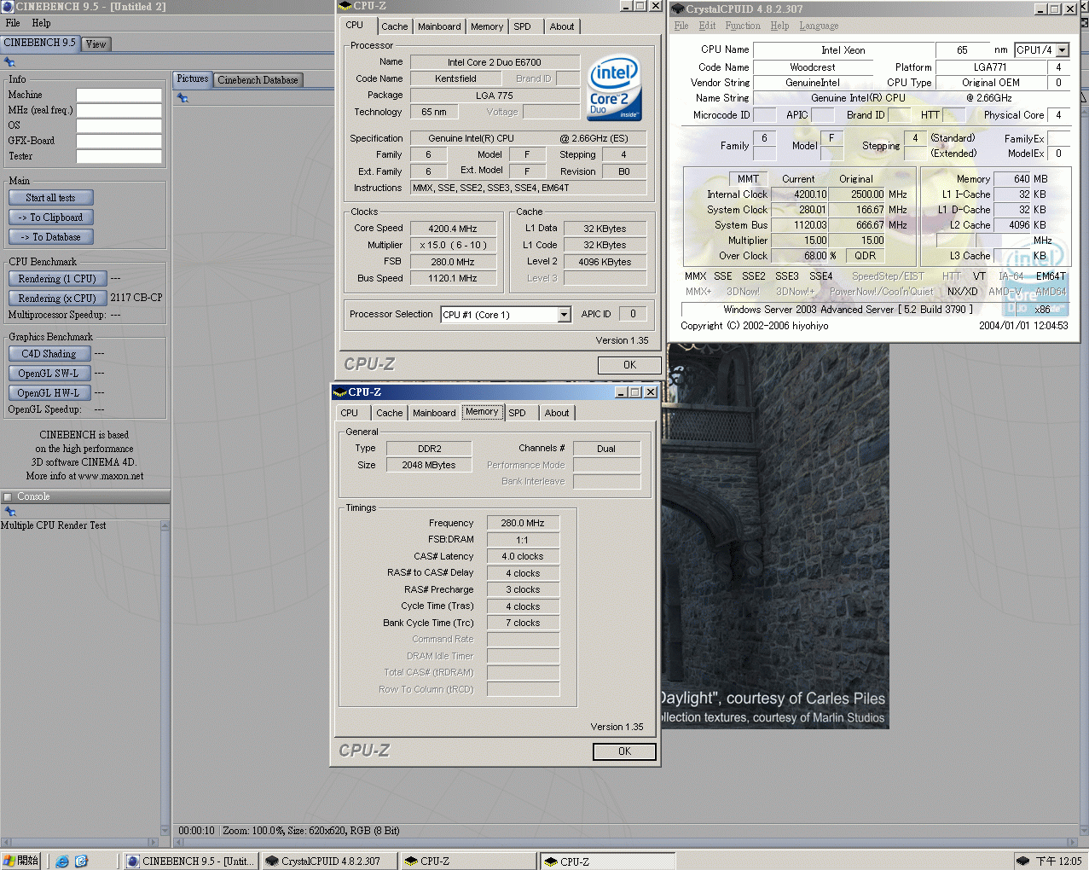Start the OpenGL SW-L benchmark
The height and width of the screenshot is (870, 1089).
tap(49, 374)
